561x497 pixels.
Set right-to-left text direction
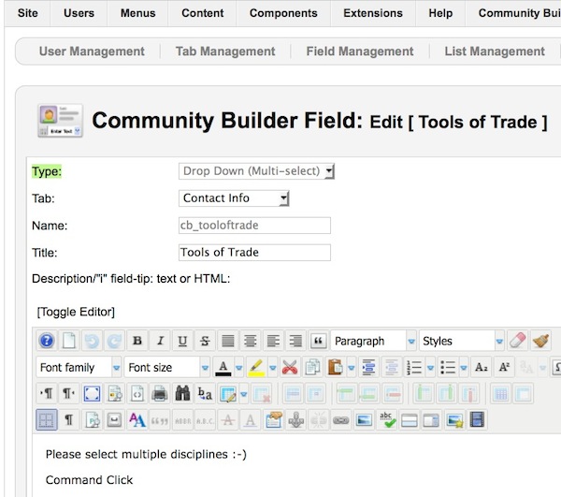click(68, 393)
